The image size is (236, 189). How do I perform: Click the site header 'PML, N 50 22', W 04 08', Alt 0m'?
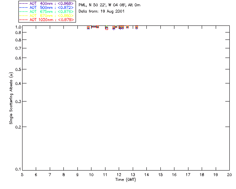[x=110, y=5]
